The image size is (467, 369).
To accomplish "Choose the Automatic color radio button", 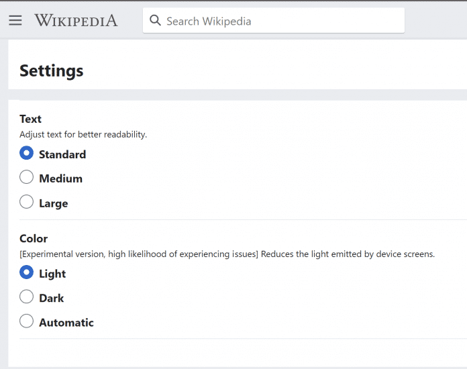I will [x=27, y=321].
